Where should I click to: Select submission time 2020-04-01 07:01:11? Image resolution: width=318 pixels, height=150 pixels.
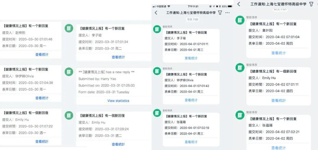pos(194,44)
